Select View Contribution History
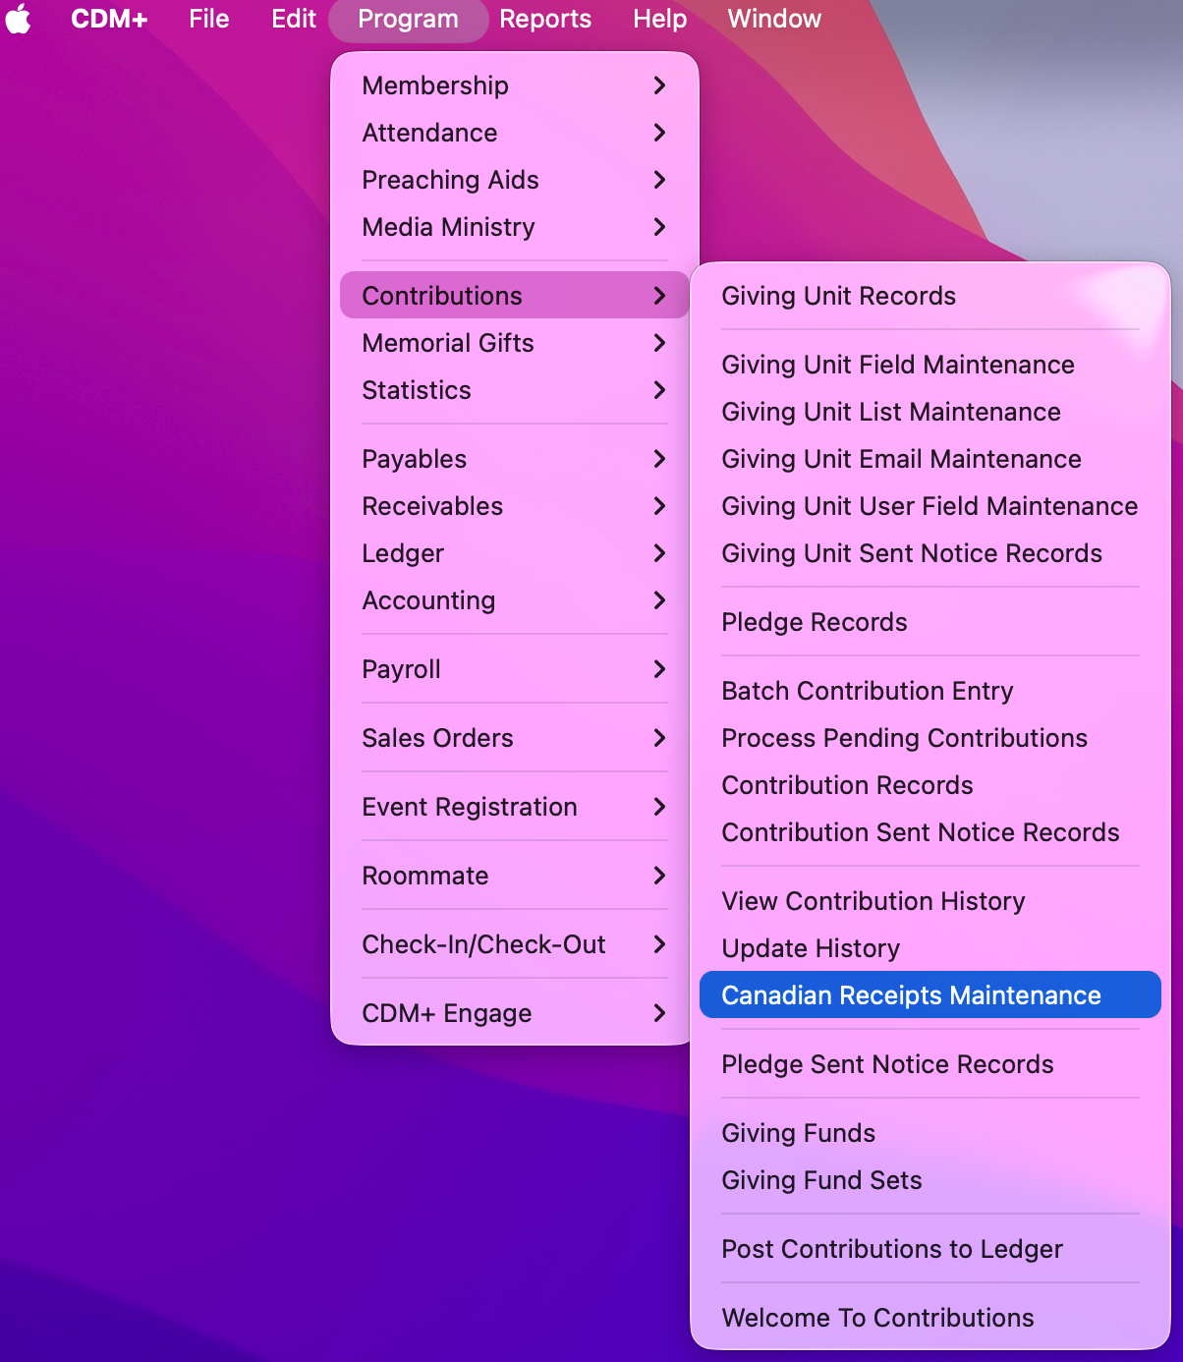This screenshot has height=1362, width=1183. pos(930,901)
